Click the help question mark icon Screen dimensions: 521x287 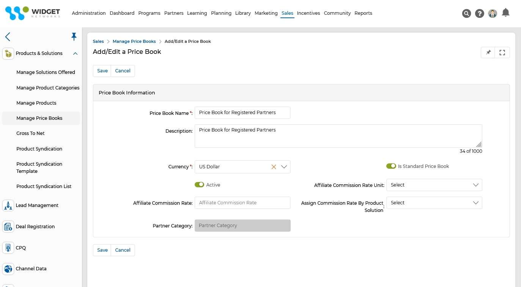coord(479,13)
